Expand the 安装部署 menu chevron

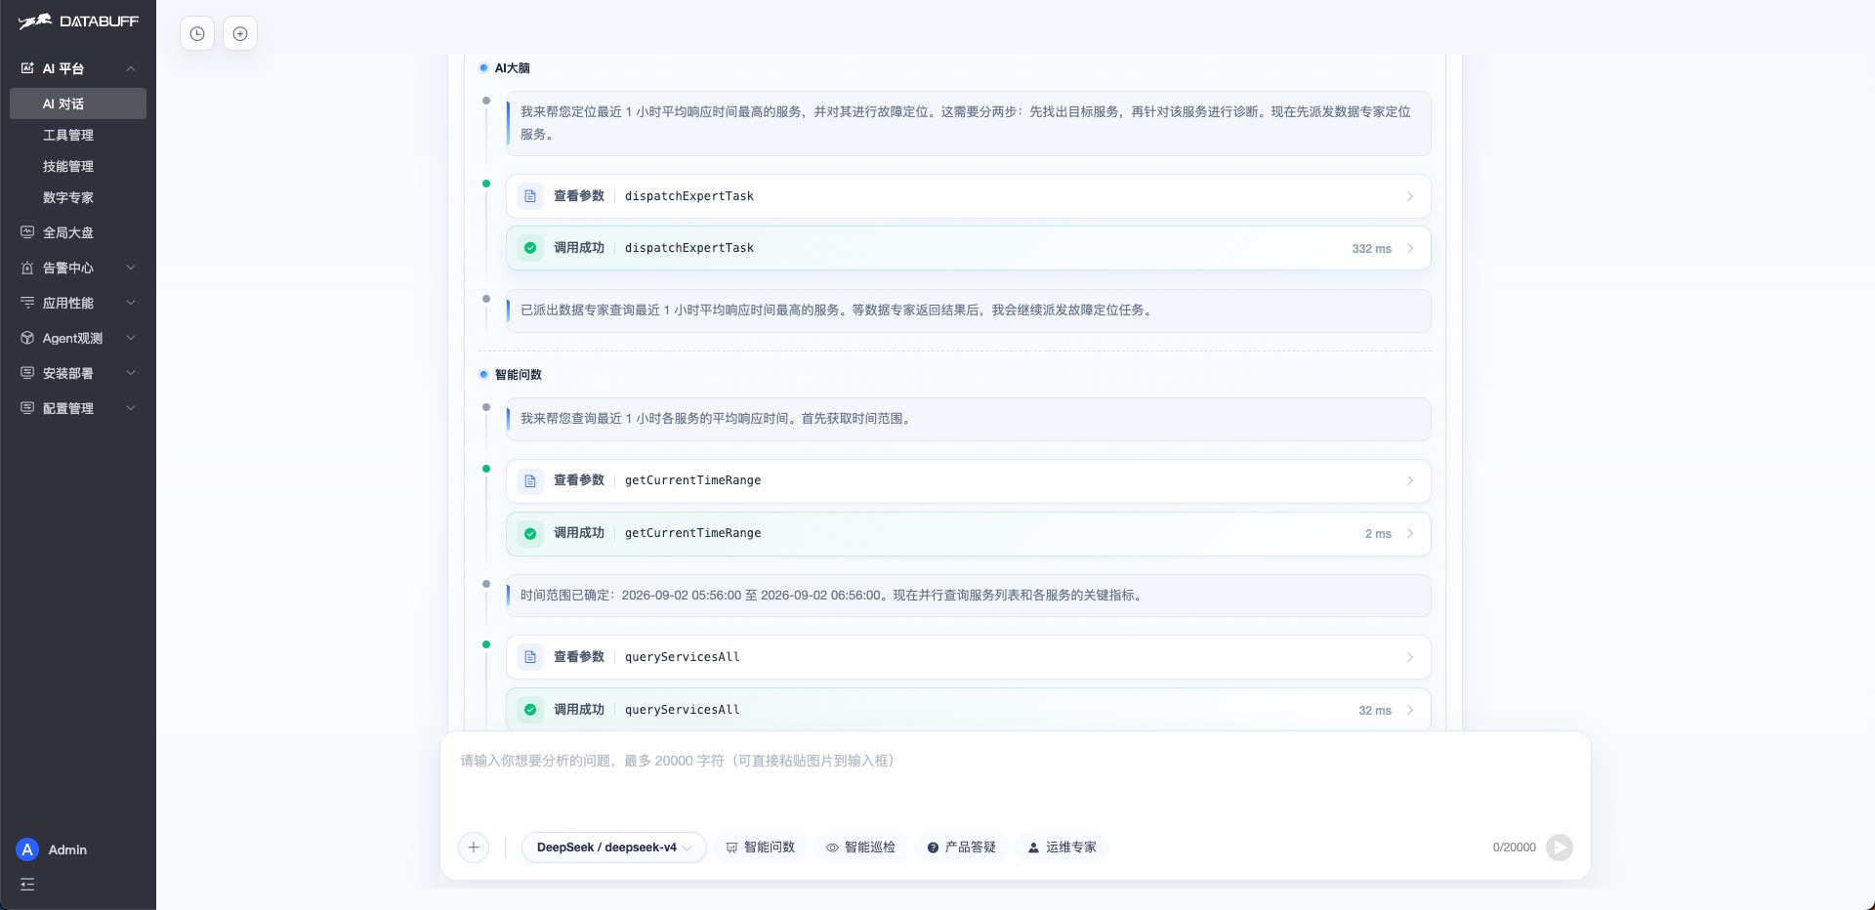tap(131, 373)
